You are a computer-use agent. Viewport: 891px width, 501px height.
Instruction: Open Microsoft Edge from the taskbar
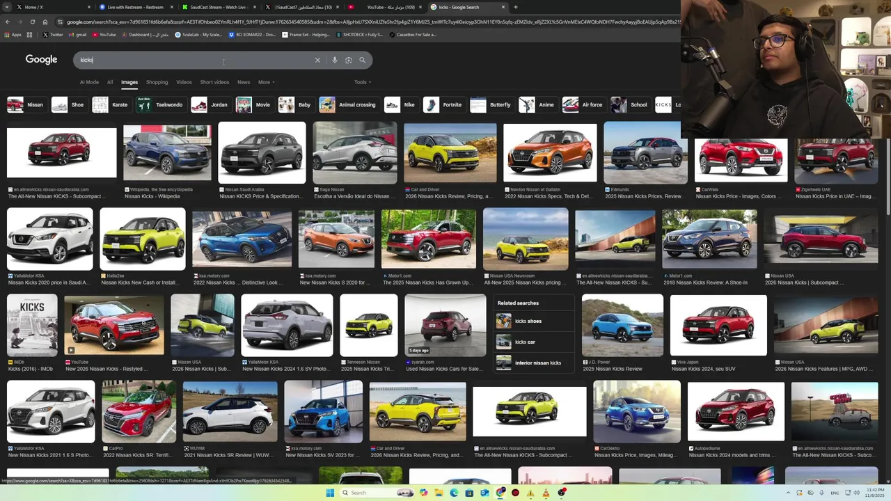(x=454, y=493)
